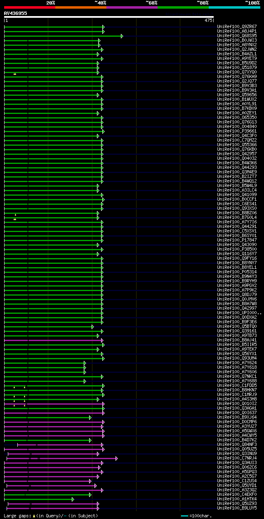Screen dimensions: 264x519
Task: Select hit label UniRef100_Q42997
Action: pos(237,308)
